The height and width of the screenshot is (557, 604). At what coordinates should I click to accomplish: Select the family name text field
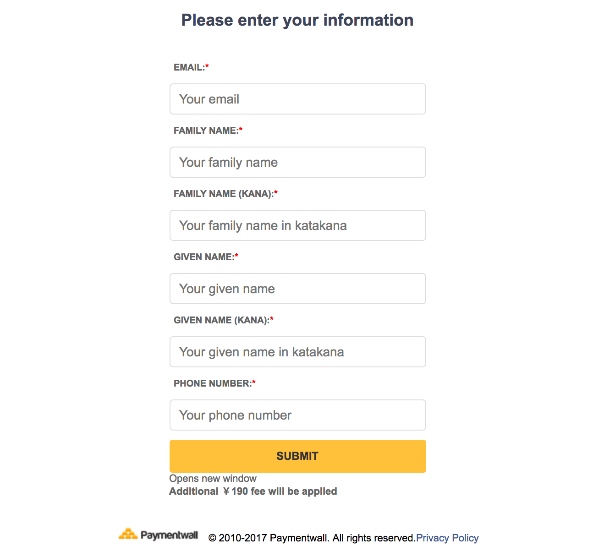(x=297, y=162)
